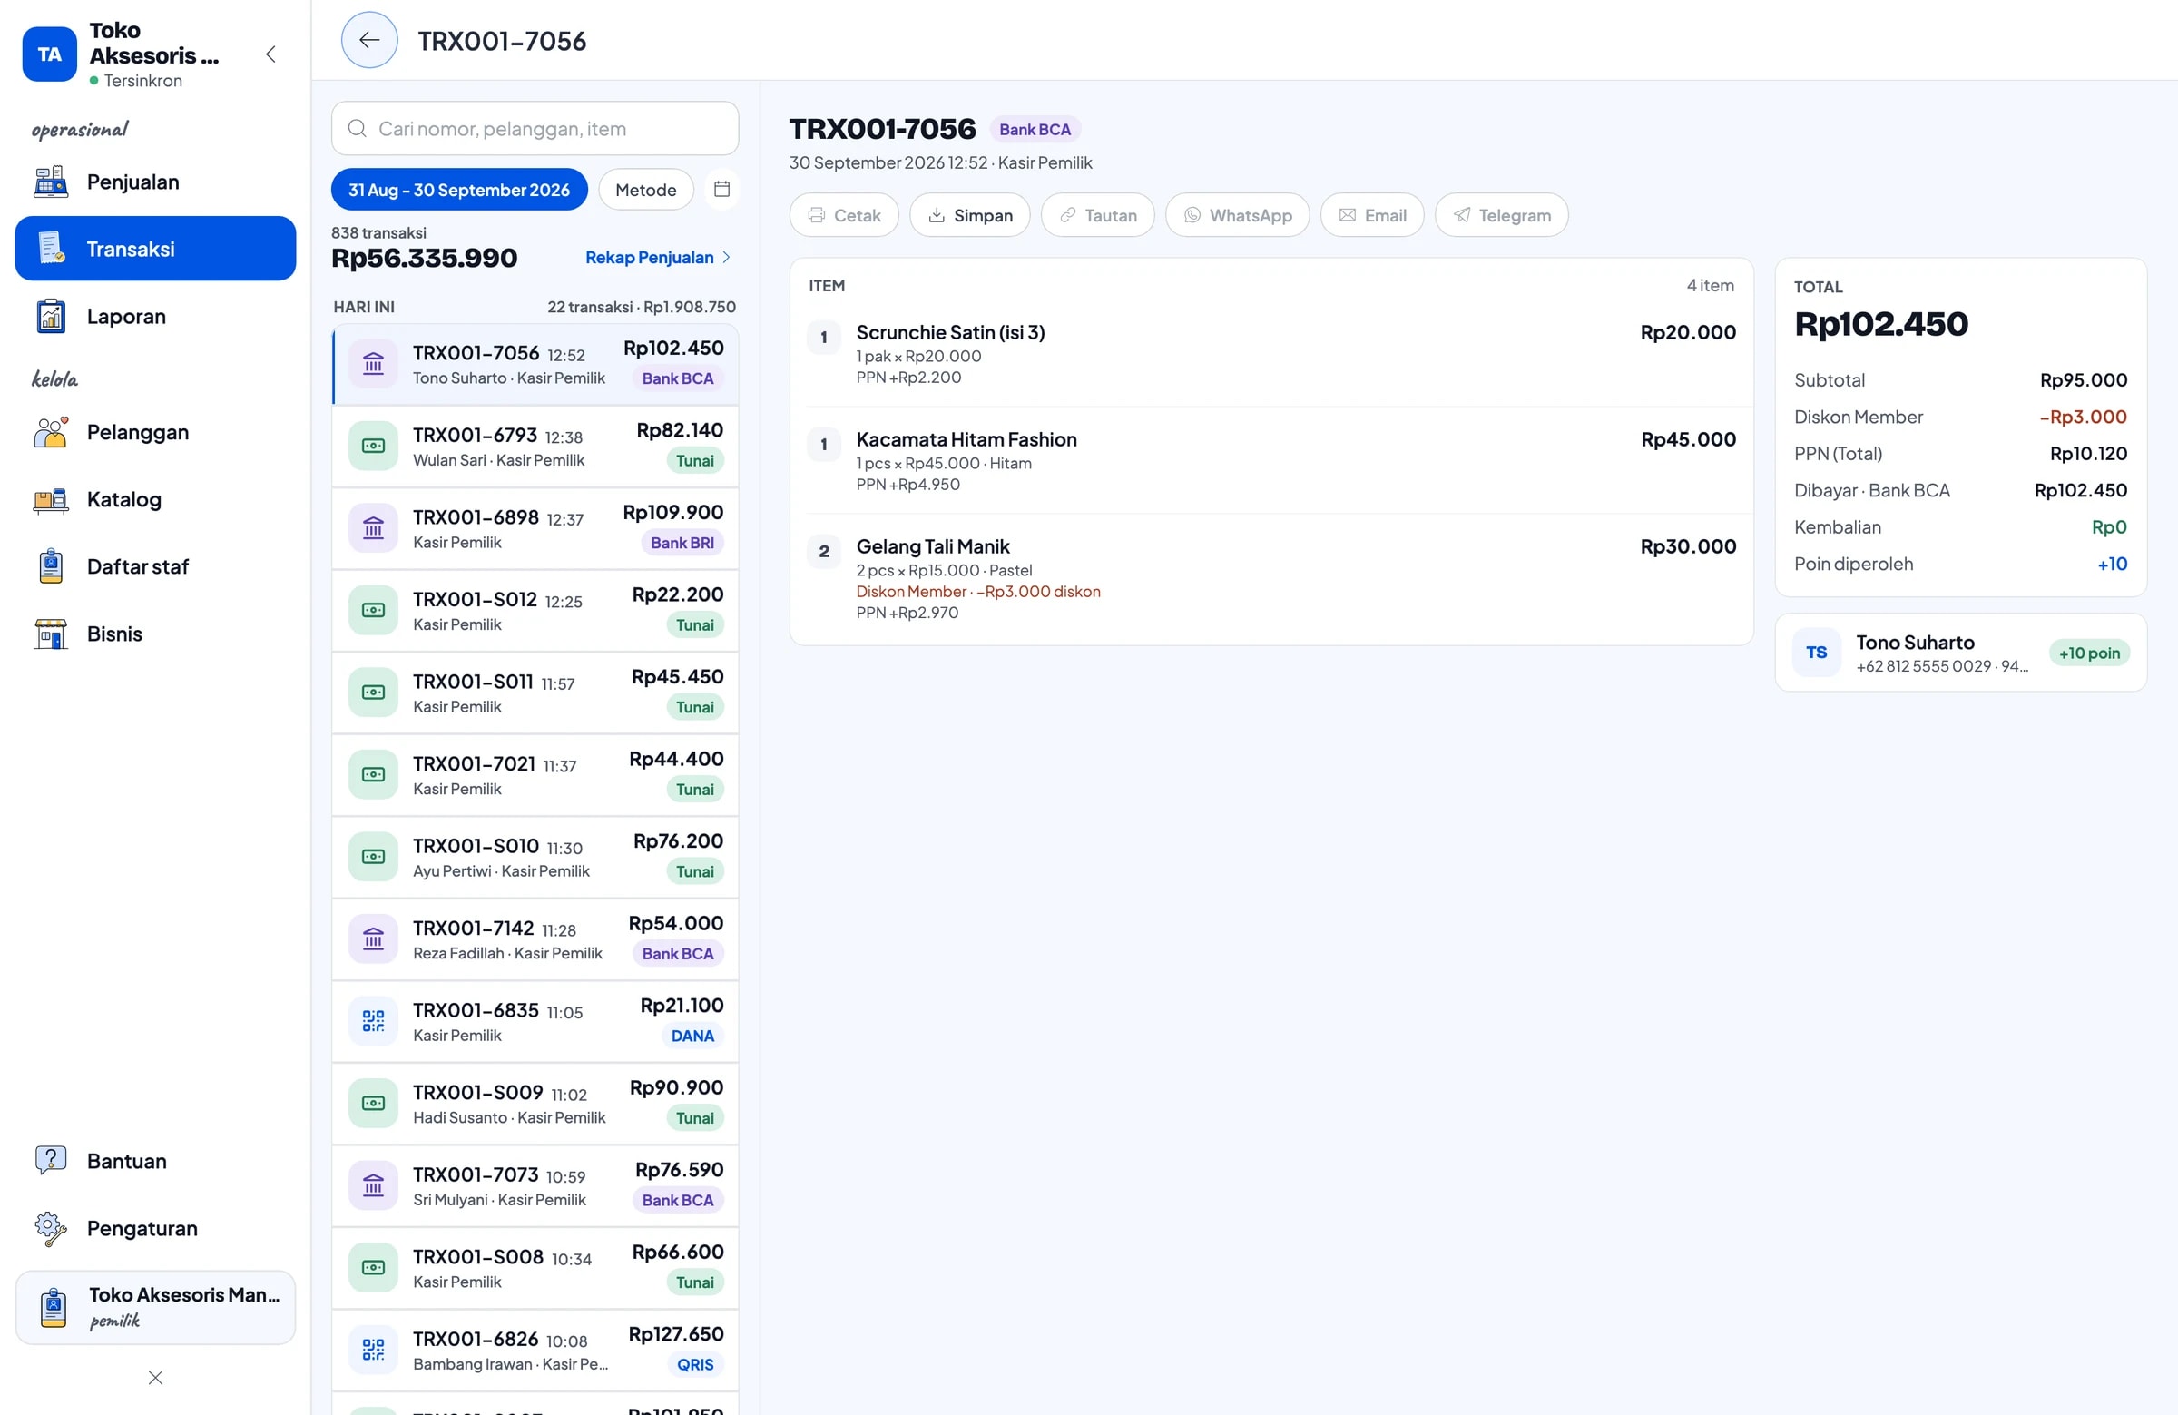Click the Pengaturan gear icon
2178x1415 pixels.
(x=51, y=1228)
